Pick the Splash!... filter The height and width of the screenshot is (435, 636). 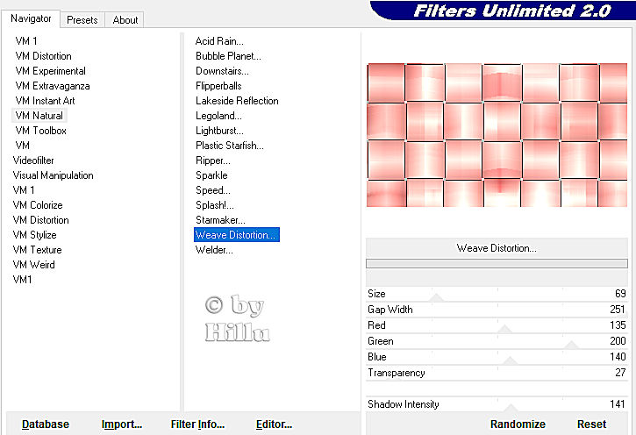[x=215, y=204]
